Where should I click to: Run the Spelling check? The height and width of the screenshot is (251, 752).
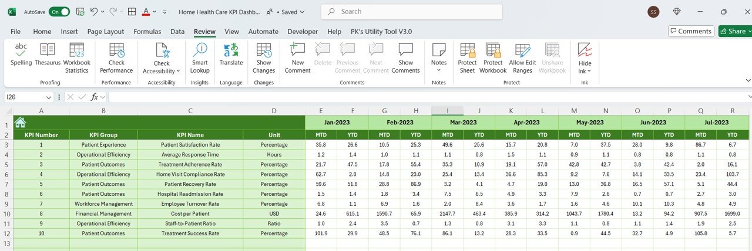[x=21, y=55]
